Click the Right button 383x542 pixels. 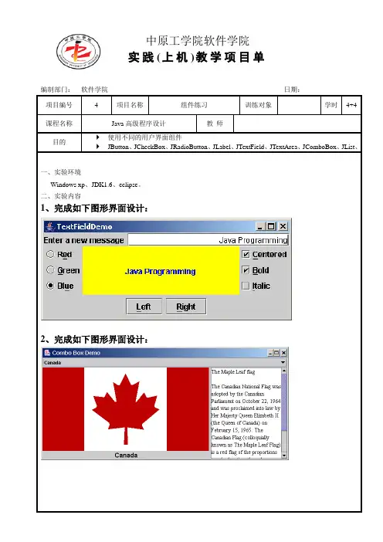coord(186,307)
